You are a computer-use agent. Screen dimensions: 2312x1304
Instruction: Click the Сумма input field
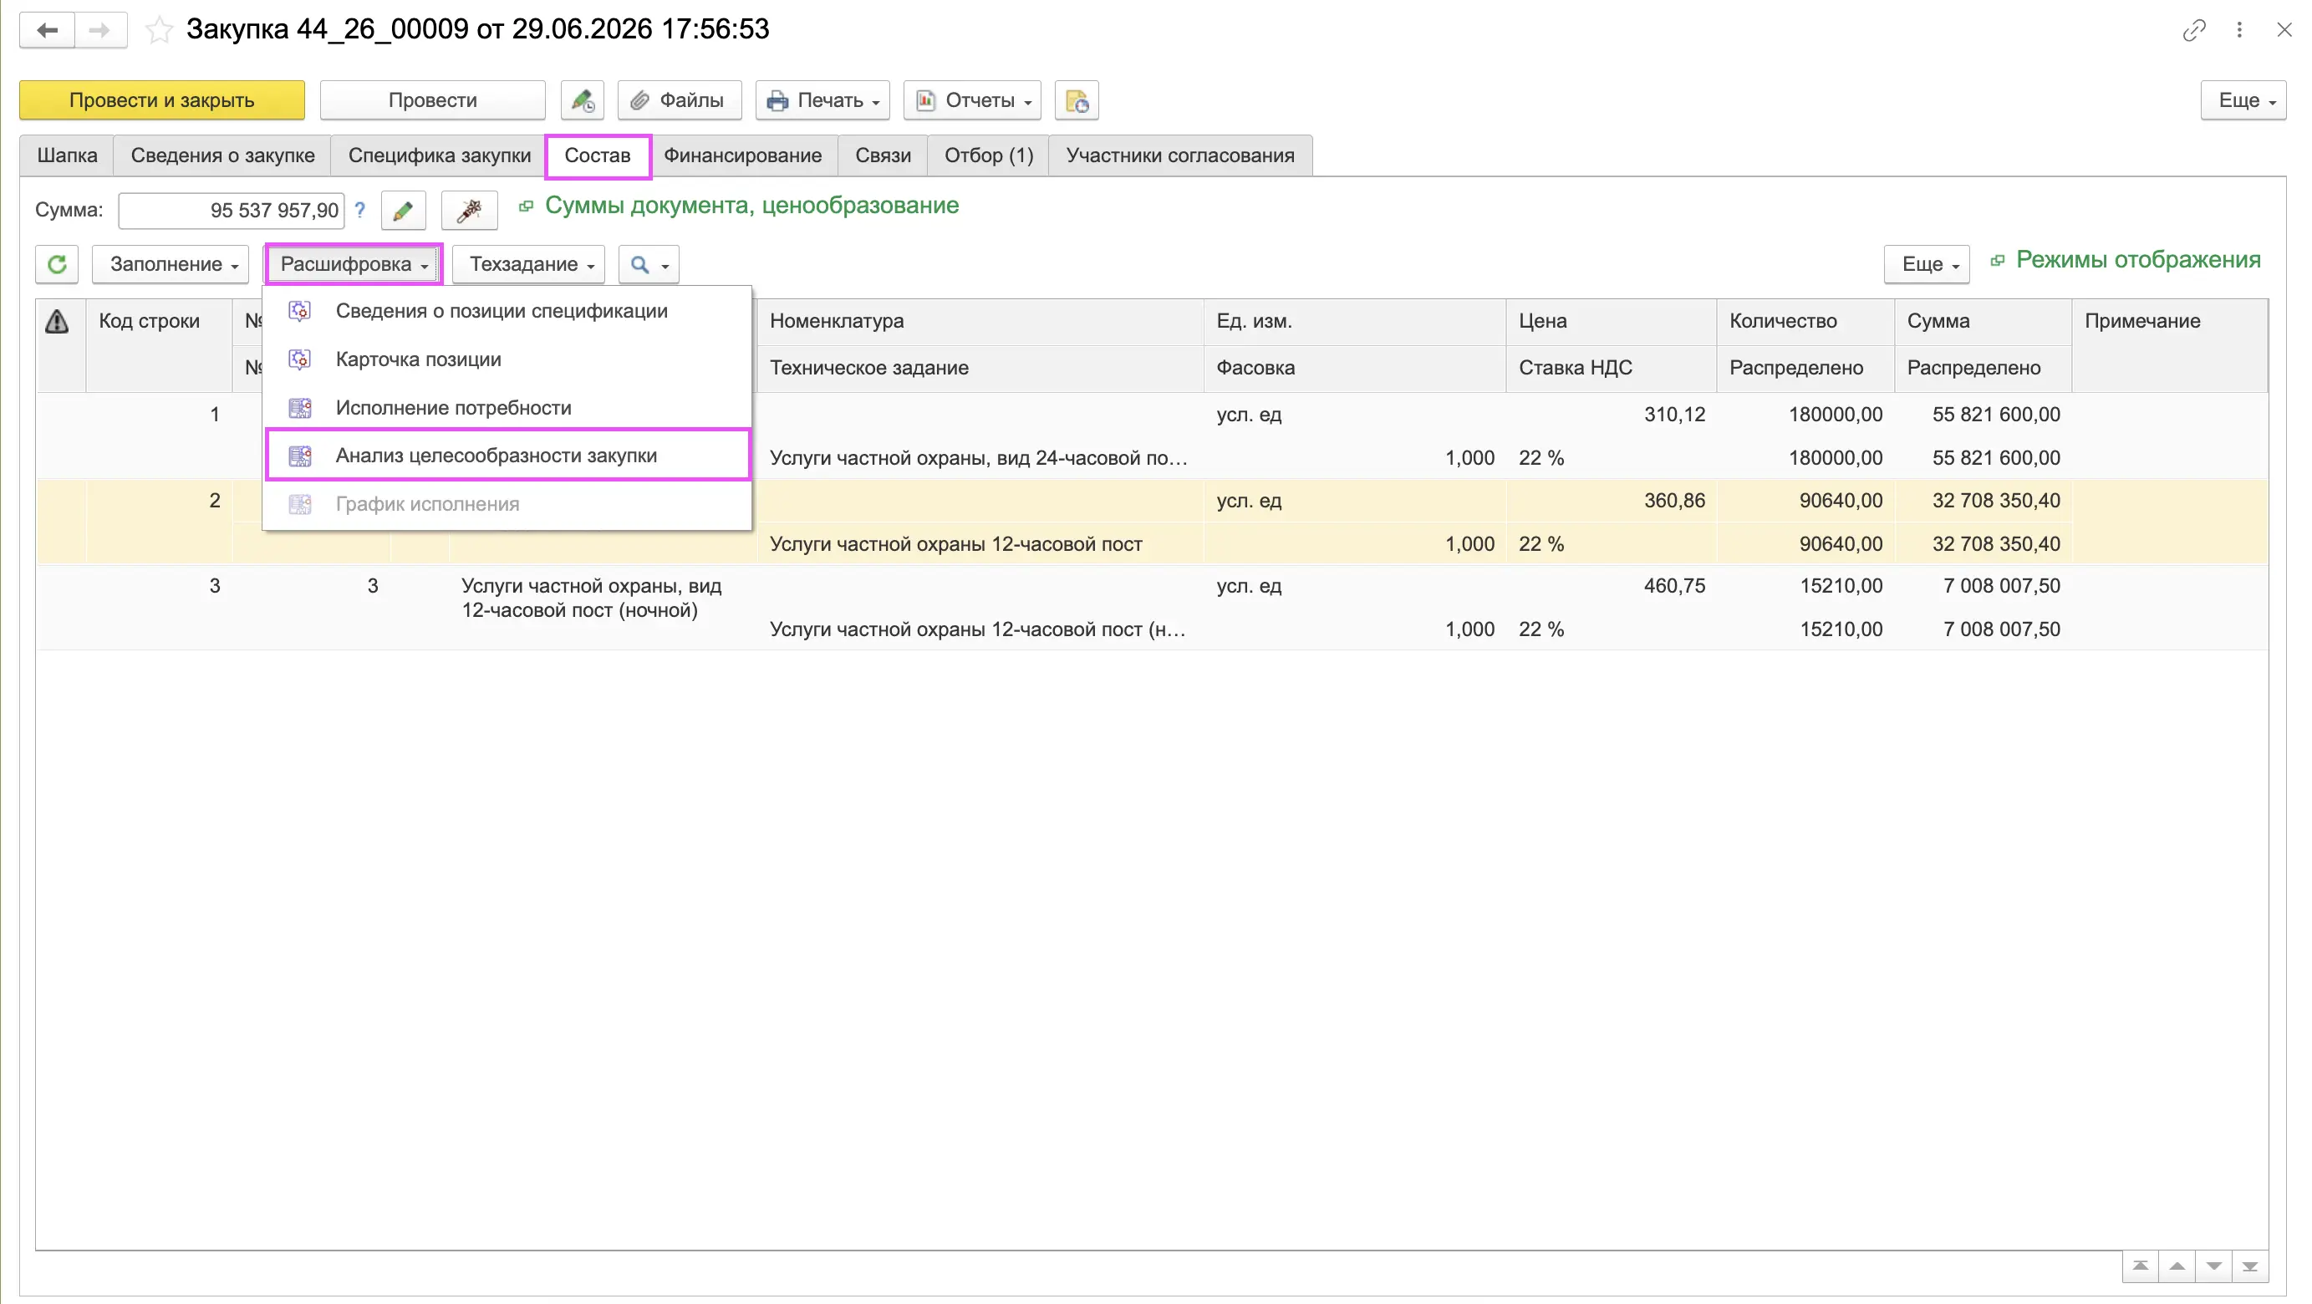pos(232,210)
